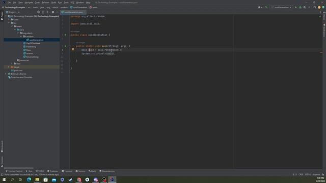Open the View menu
Screen dimensions: 326x183
pyautogui.click(x=20, y=3)
